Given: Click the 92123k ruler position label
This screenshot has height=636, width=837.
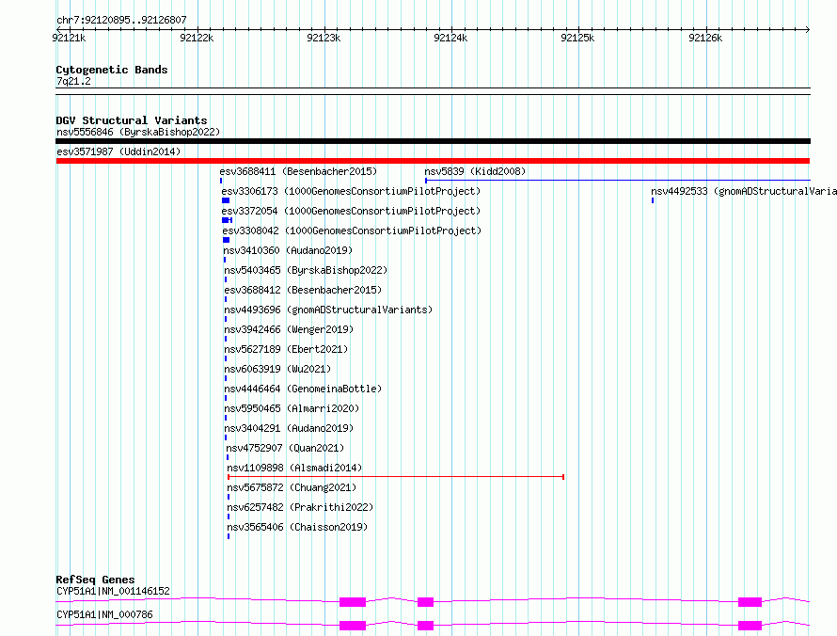Looking at the screenshot, I should (x=324, y=38).
